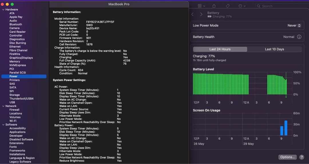Open the Finder grouping view icon
Screen dimensions: 309x164
[x=200, y=6]
